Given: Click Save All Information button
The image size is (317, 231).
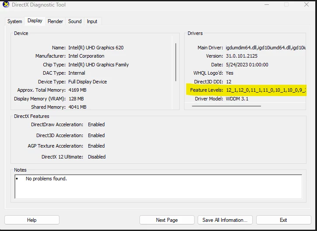Looking at the screenshot, I should (x=225, y=220).
